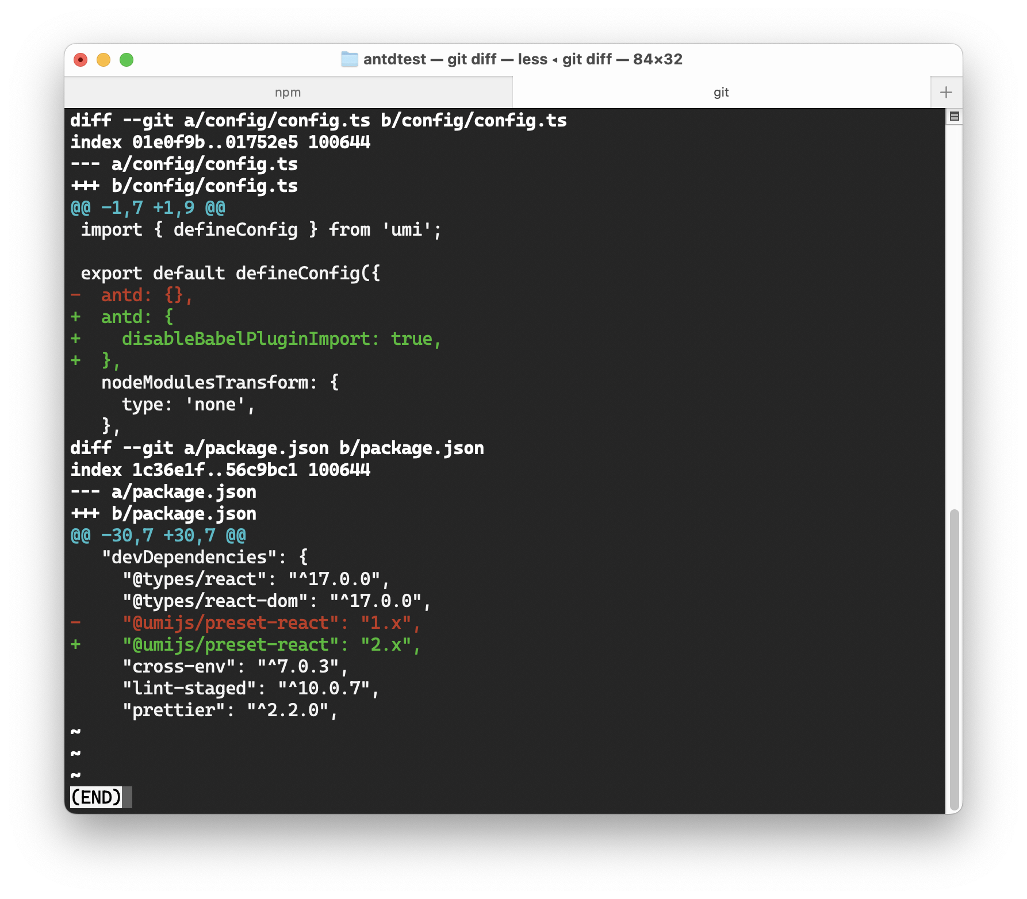Switch to the npm tab
Viewport: 1027px width, 899px height.
coord(288,91)
